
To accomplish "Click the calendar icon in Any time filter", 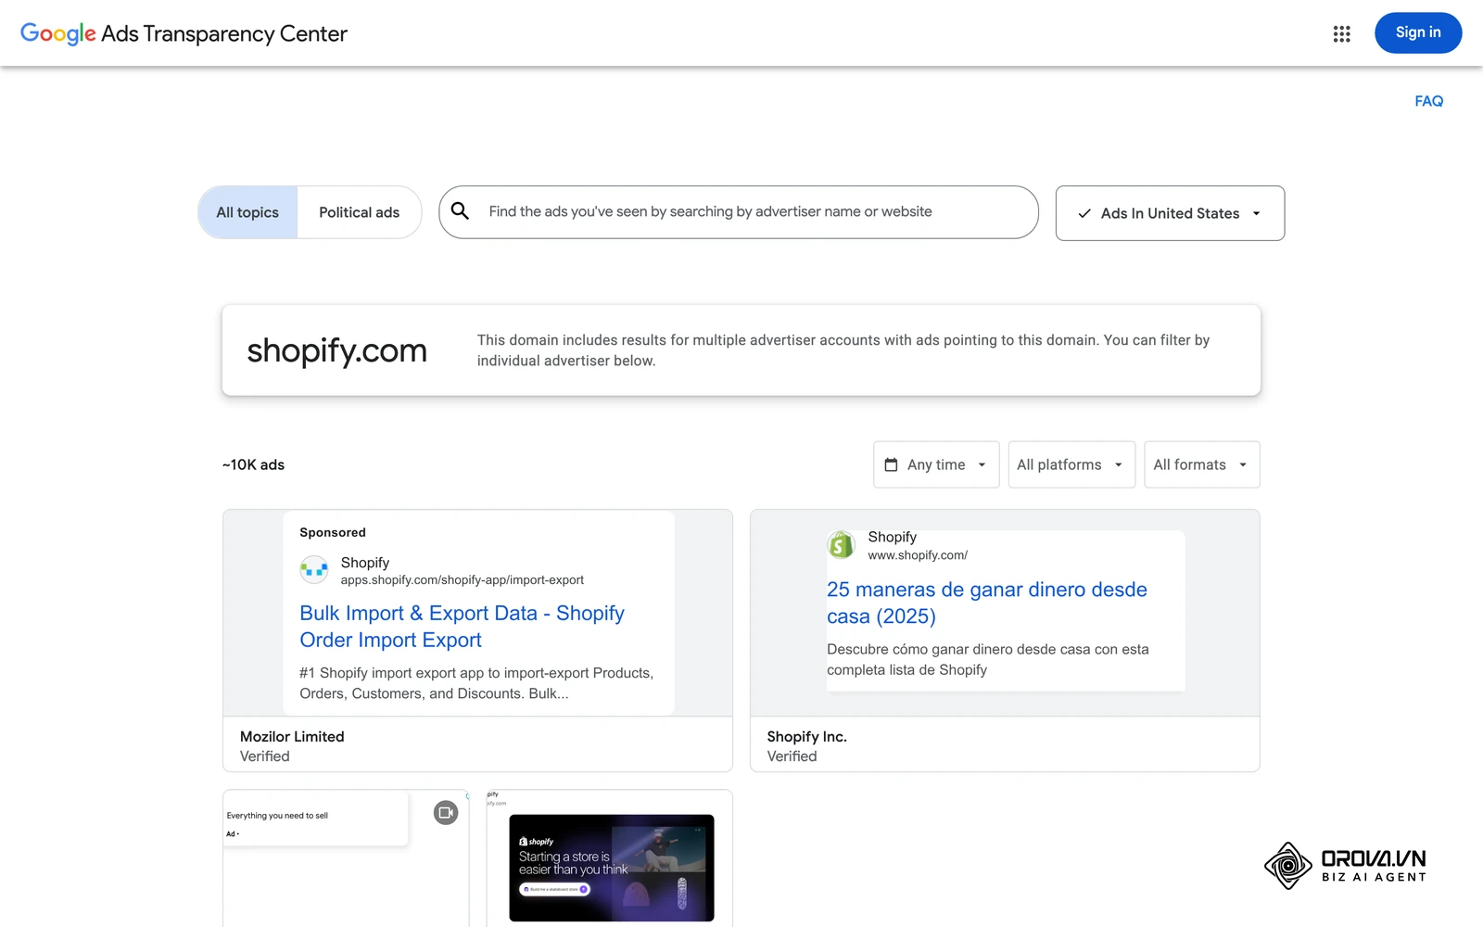I will tap(891, 464).
